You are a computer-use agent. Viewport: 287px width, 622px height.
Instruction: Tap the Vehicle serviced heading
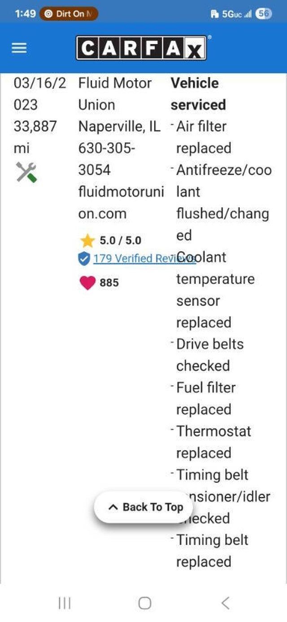coord(197,94)
